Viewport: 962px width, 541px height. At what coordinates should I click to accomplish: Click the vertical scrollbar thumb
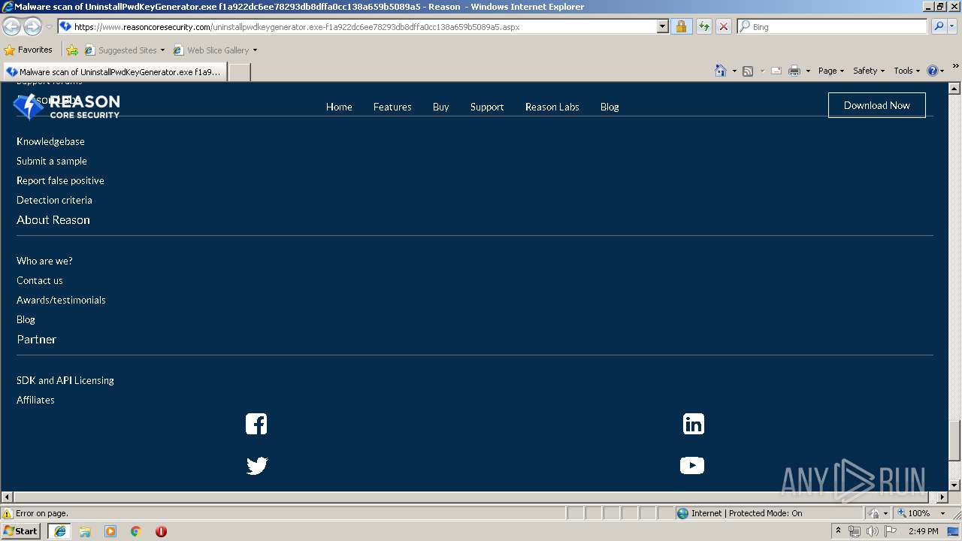(954, 440)
